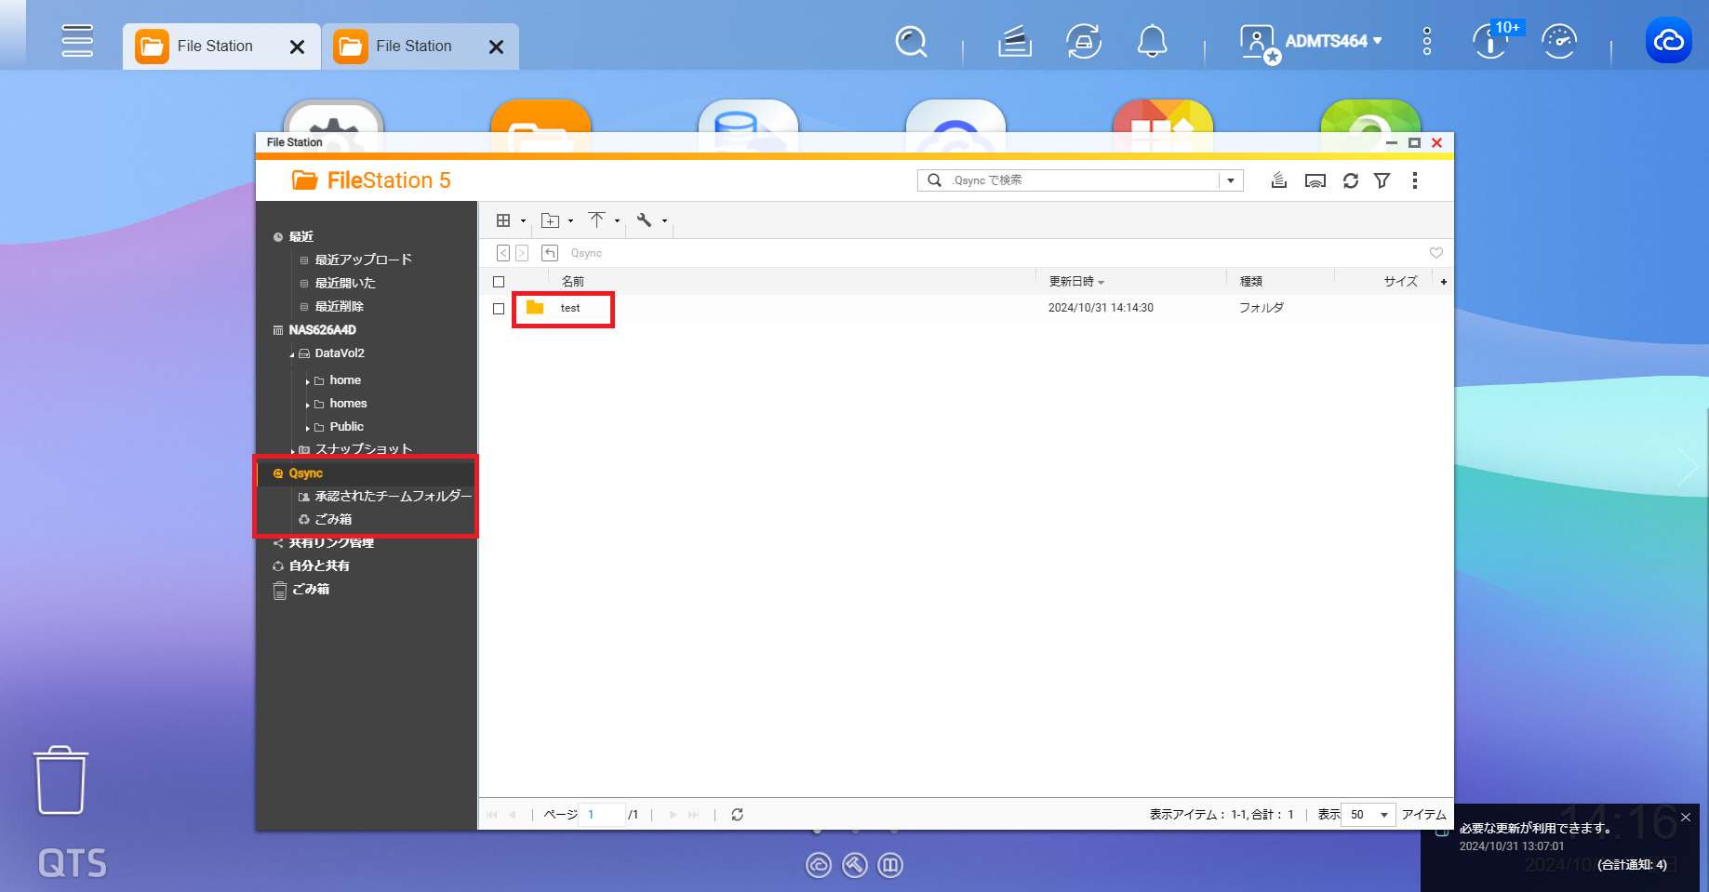Image resolution: width=1709 pixels, height=892 pixels.
Task: Click the create folder icon
Action: [x=551, y=220]
